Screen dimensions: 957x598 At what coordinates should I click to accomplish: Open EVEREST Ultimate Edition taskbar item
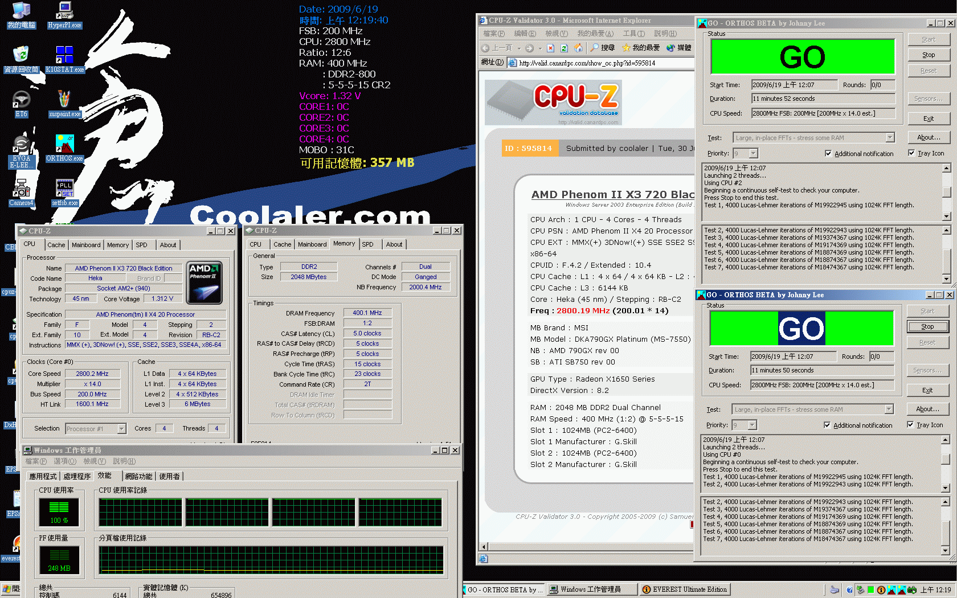coord(685,589)
